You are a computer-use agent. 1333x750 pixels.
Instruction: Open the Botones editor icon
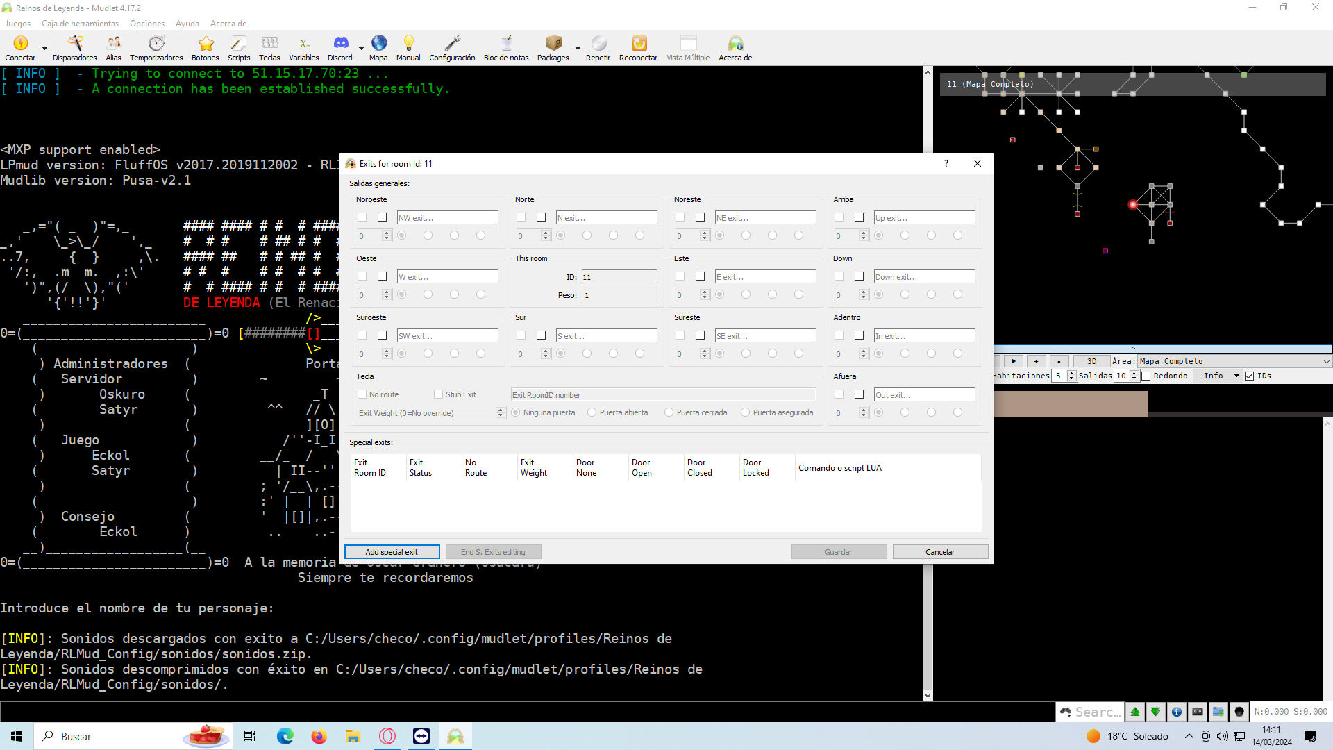(205, 48)
